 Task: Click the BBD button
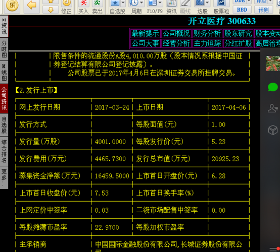tap(242, 10)
